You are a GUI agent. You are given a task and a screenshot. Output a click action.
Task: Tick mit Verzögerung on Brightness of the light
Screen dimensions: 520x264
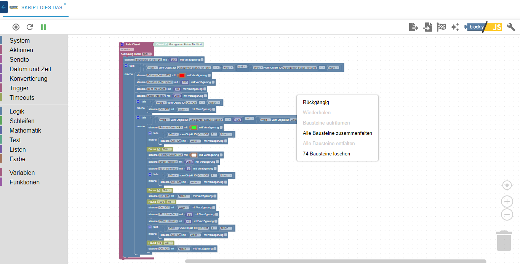point(202,60)
